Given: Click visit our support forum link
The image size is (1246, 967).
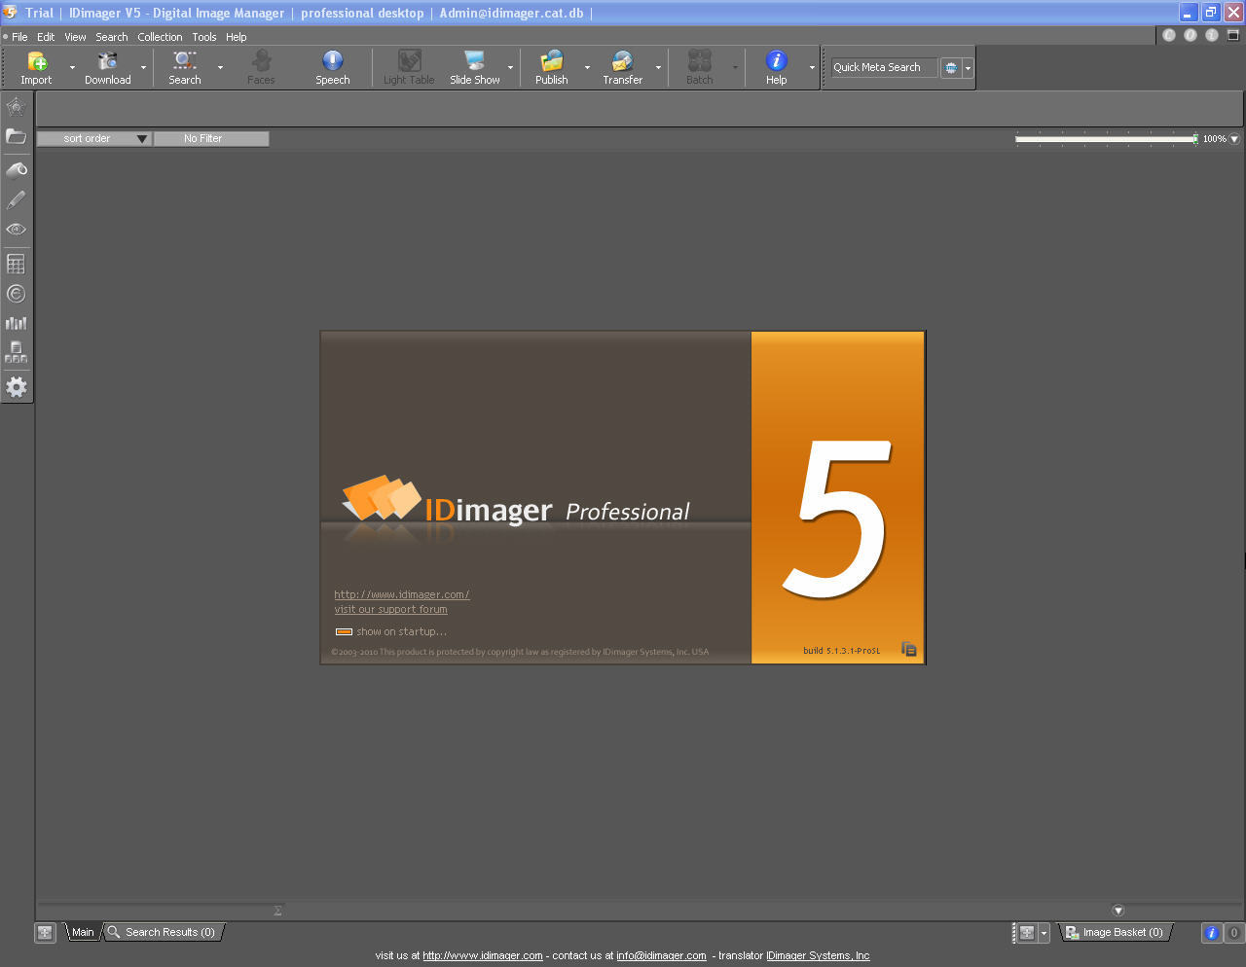Looking at the screenshot, I should 391,609.
